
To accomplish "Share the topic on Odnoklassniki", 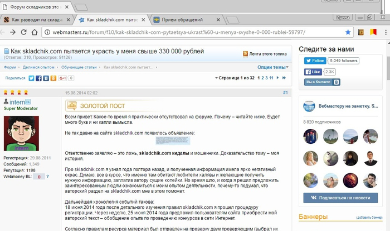I will (53, 78).
